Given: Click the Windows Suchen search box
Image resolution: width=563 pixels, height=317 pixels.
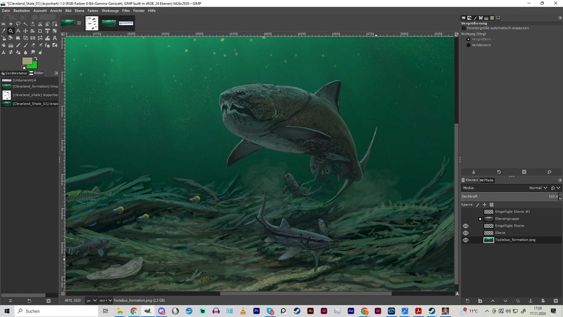Looking at the screenshot, I should 56,311.
